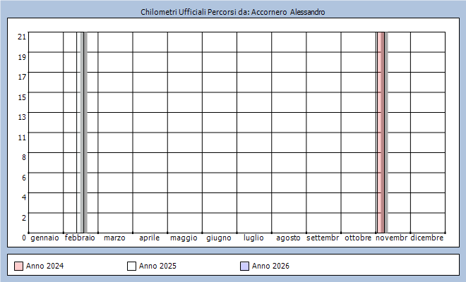Select the maggio label on the axis
The image size is (466, 282).
pos(184,238)
